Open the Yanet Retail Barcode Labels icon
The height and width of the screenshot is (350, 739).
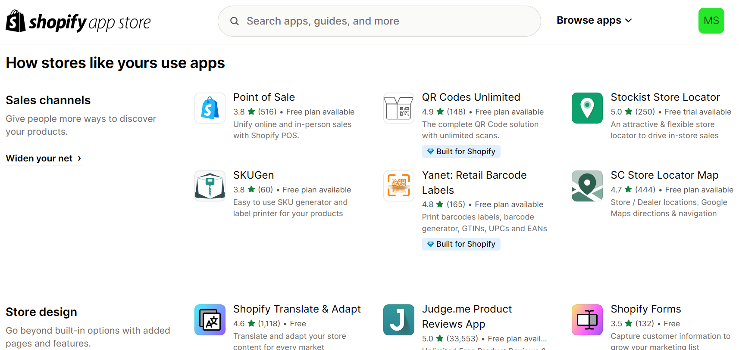coord(398,186)
